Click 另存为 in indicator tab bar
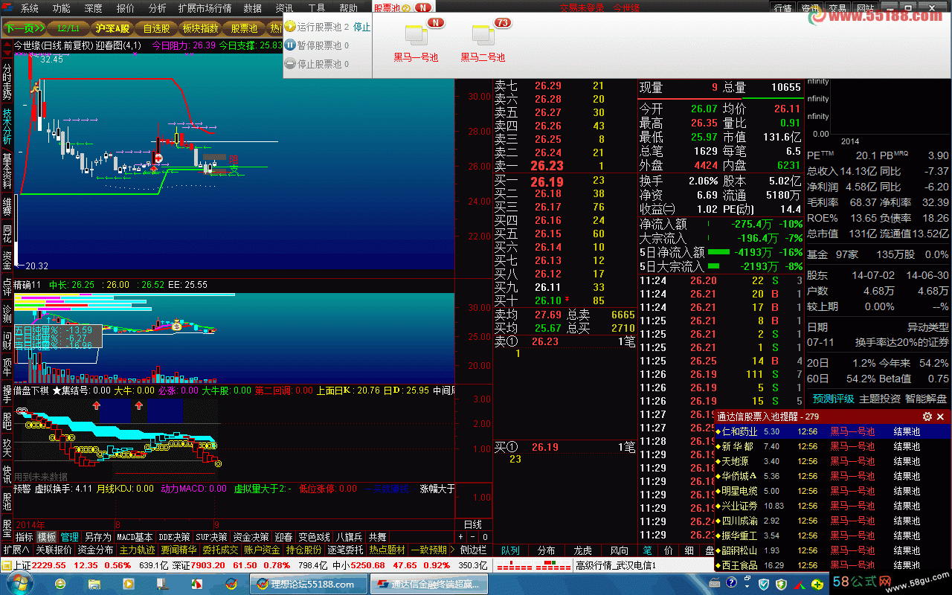 click(x=97, y=536)
